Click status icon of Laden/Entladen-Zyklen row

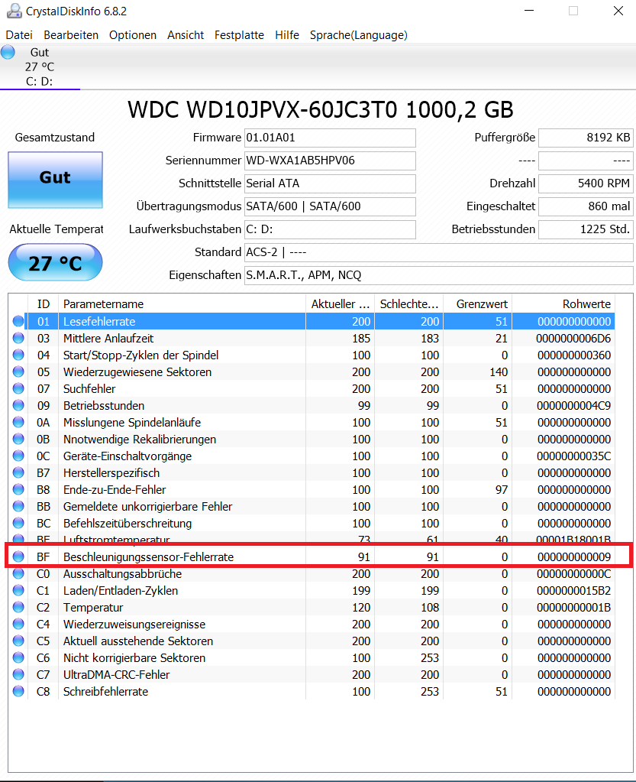[18, 590]
